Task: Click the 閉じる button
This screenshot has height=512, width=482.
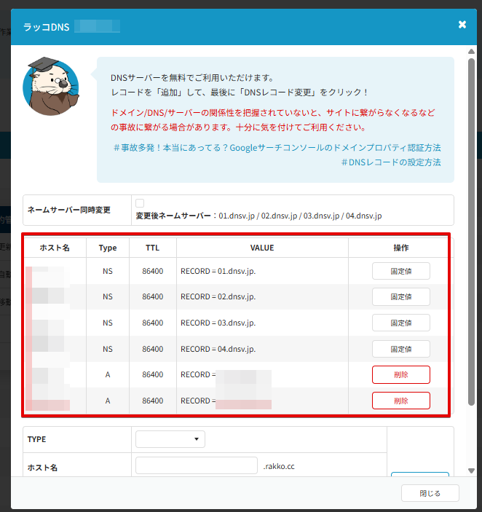Action: (x=430, y=493)
